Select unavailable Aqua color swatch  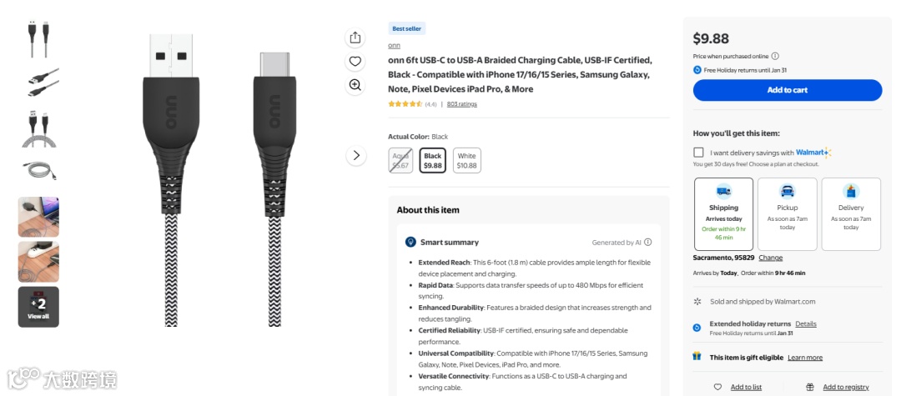[x=400, y=160]
